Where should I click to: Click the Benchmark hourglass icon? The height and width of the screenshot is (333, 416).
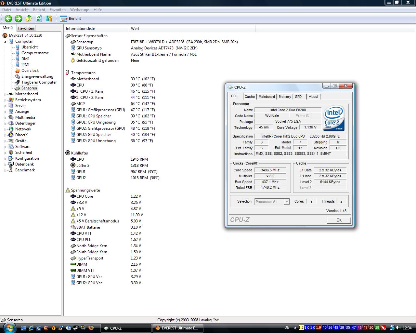point(11,170)
